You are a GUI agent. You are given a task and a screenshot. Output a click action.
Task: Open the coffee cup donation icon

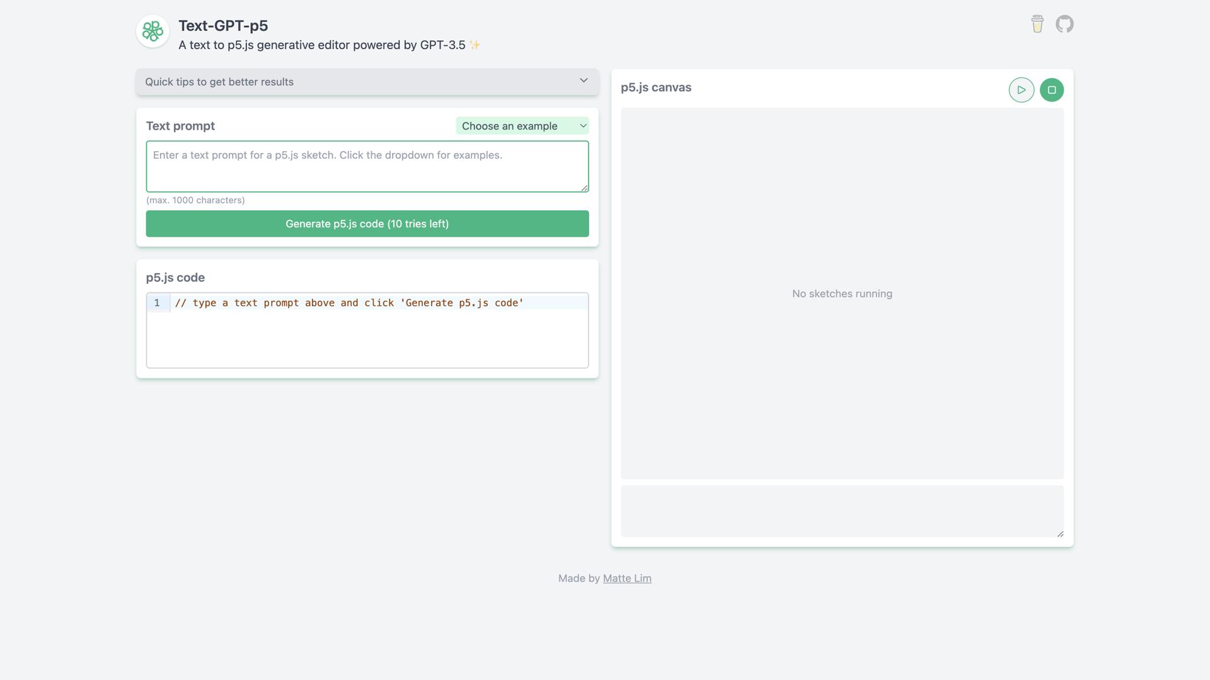(x=1037, y=24)
